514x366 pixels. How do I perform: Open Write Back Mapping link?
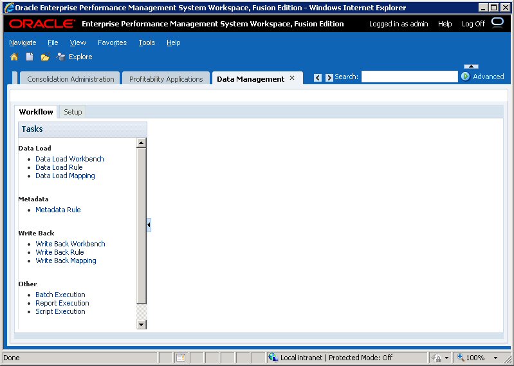point(66,261)
